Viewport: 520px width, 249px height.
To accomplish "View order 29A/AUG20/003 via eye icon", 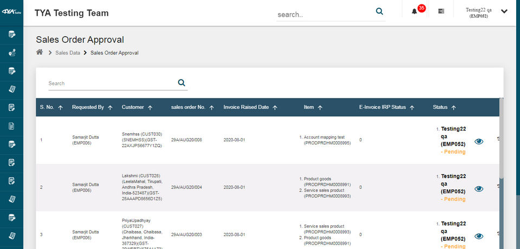I will tap(478, 236).
